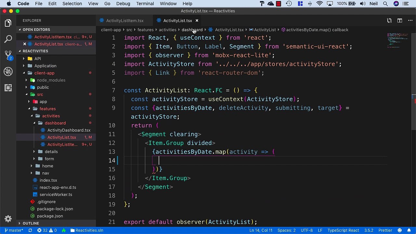Click the Spaces: 2 indentation setting
This screenshot has width=416, height=234.
[286, 230]
